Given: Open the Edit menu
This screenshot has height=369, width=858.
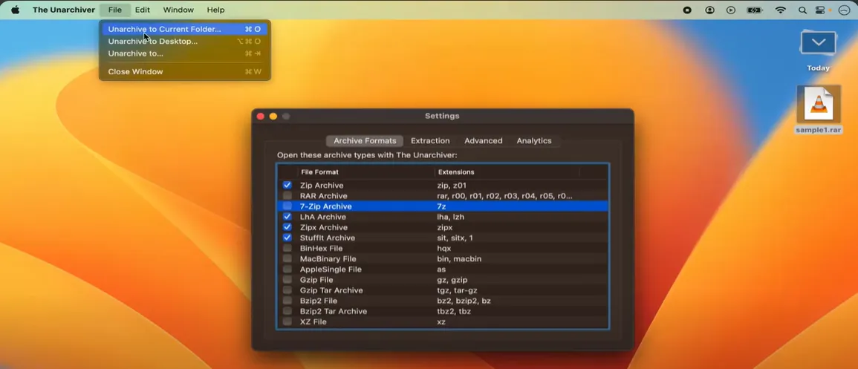Looking at the screenshot, I should point(143,10).
